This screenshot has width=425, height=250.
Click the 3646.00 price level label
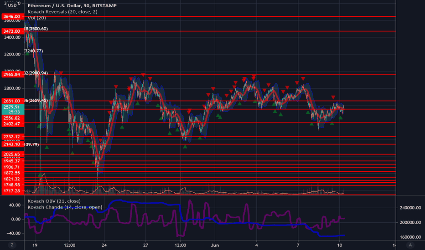[13, 16]
